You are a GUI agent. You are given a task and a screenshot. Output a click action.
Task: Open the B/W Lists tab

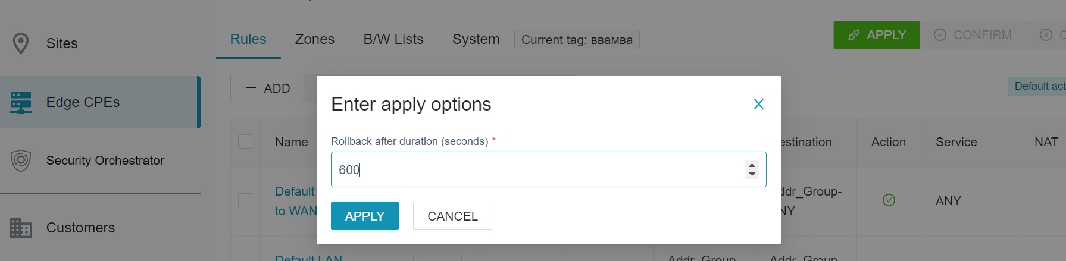click(x=393, y=39)
